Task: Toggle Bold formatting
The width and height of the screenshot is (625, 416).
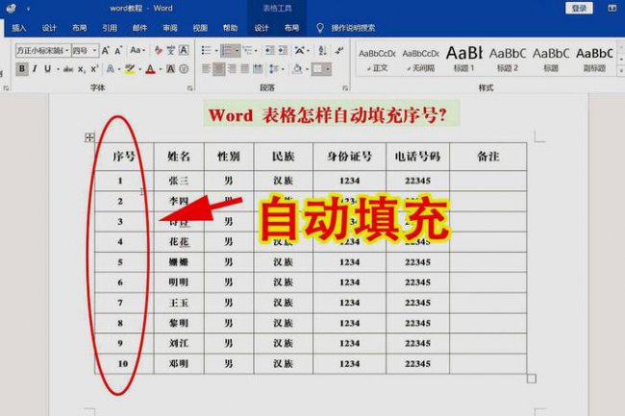Action: tap(22, 69)
